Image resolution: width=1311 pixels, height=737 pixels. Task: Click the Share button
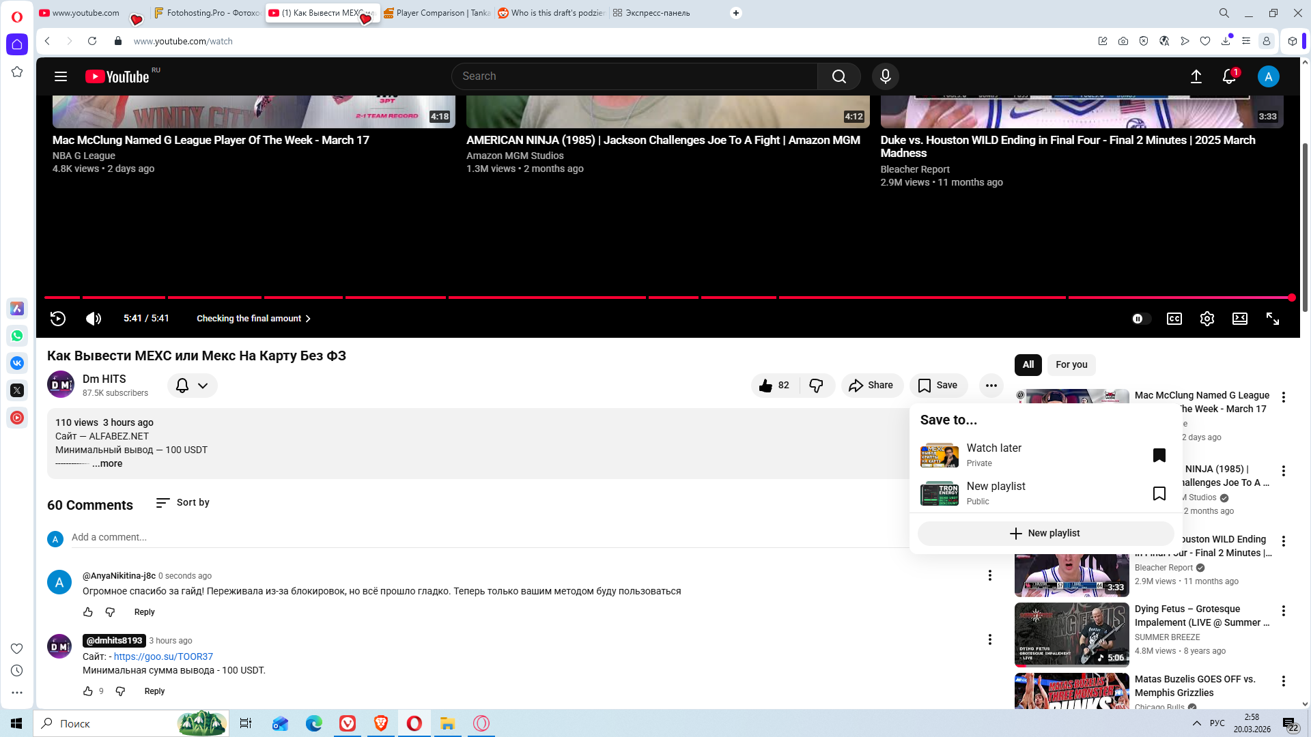tap(871, 386)
